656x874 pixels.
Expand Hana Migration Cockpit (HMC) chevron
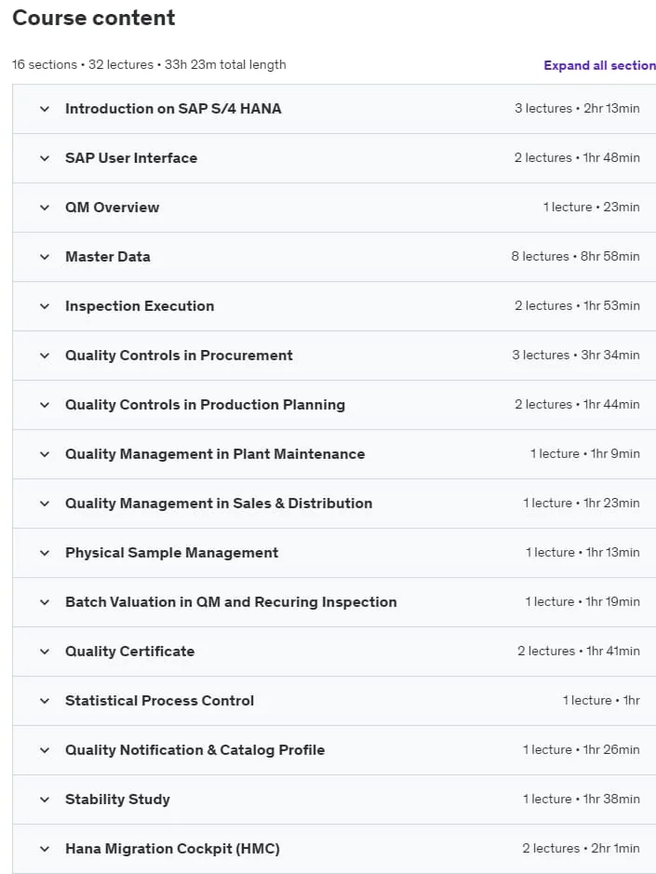click(45, 849)
